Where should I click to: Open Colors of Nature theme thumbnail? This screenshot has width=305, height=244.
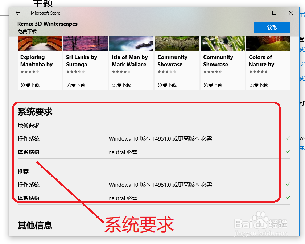point(268,44)
